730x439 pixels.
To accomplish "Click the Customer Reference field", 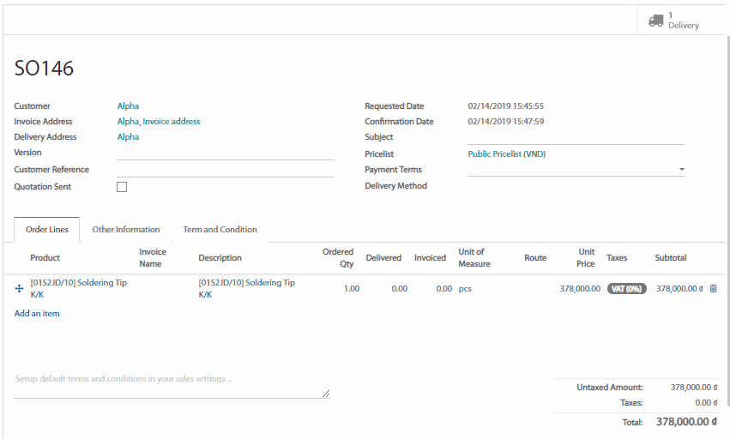I will coord(225,170).
